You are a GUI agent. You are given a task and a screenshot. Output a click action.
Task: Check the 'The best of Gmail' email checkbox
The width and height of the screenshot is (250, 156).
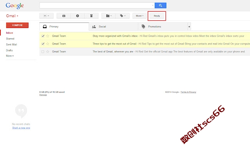[43, 51]
